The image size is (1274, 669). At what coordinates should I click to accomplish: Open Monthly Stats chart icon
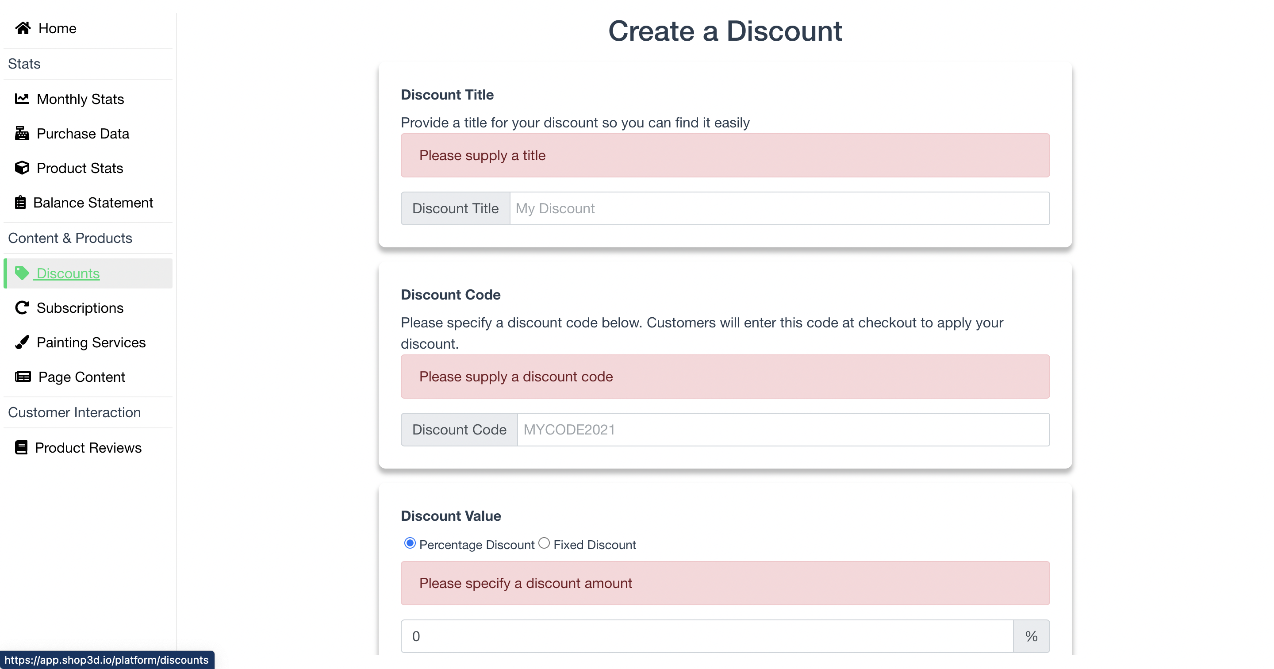click(22, 99)
